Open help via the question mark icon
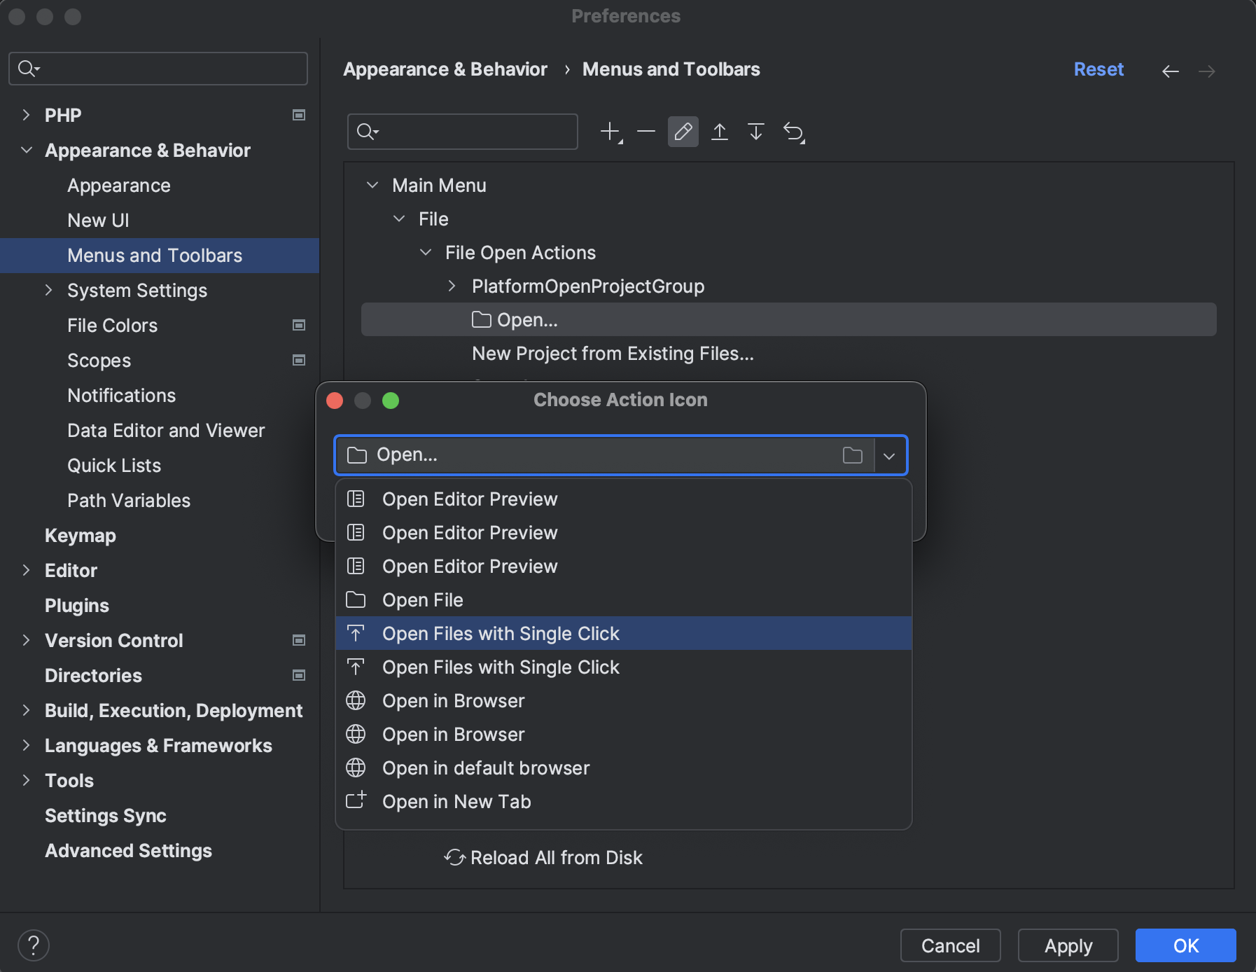This screenshot has width=1256, height=972. click(x=34, y=945)
